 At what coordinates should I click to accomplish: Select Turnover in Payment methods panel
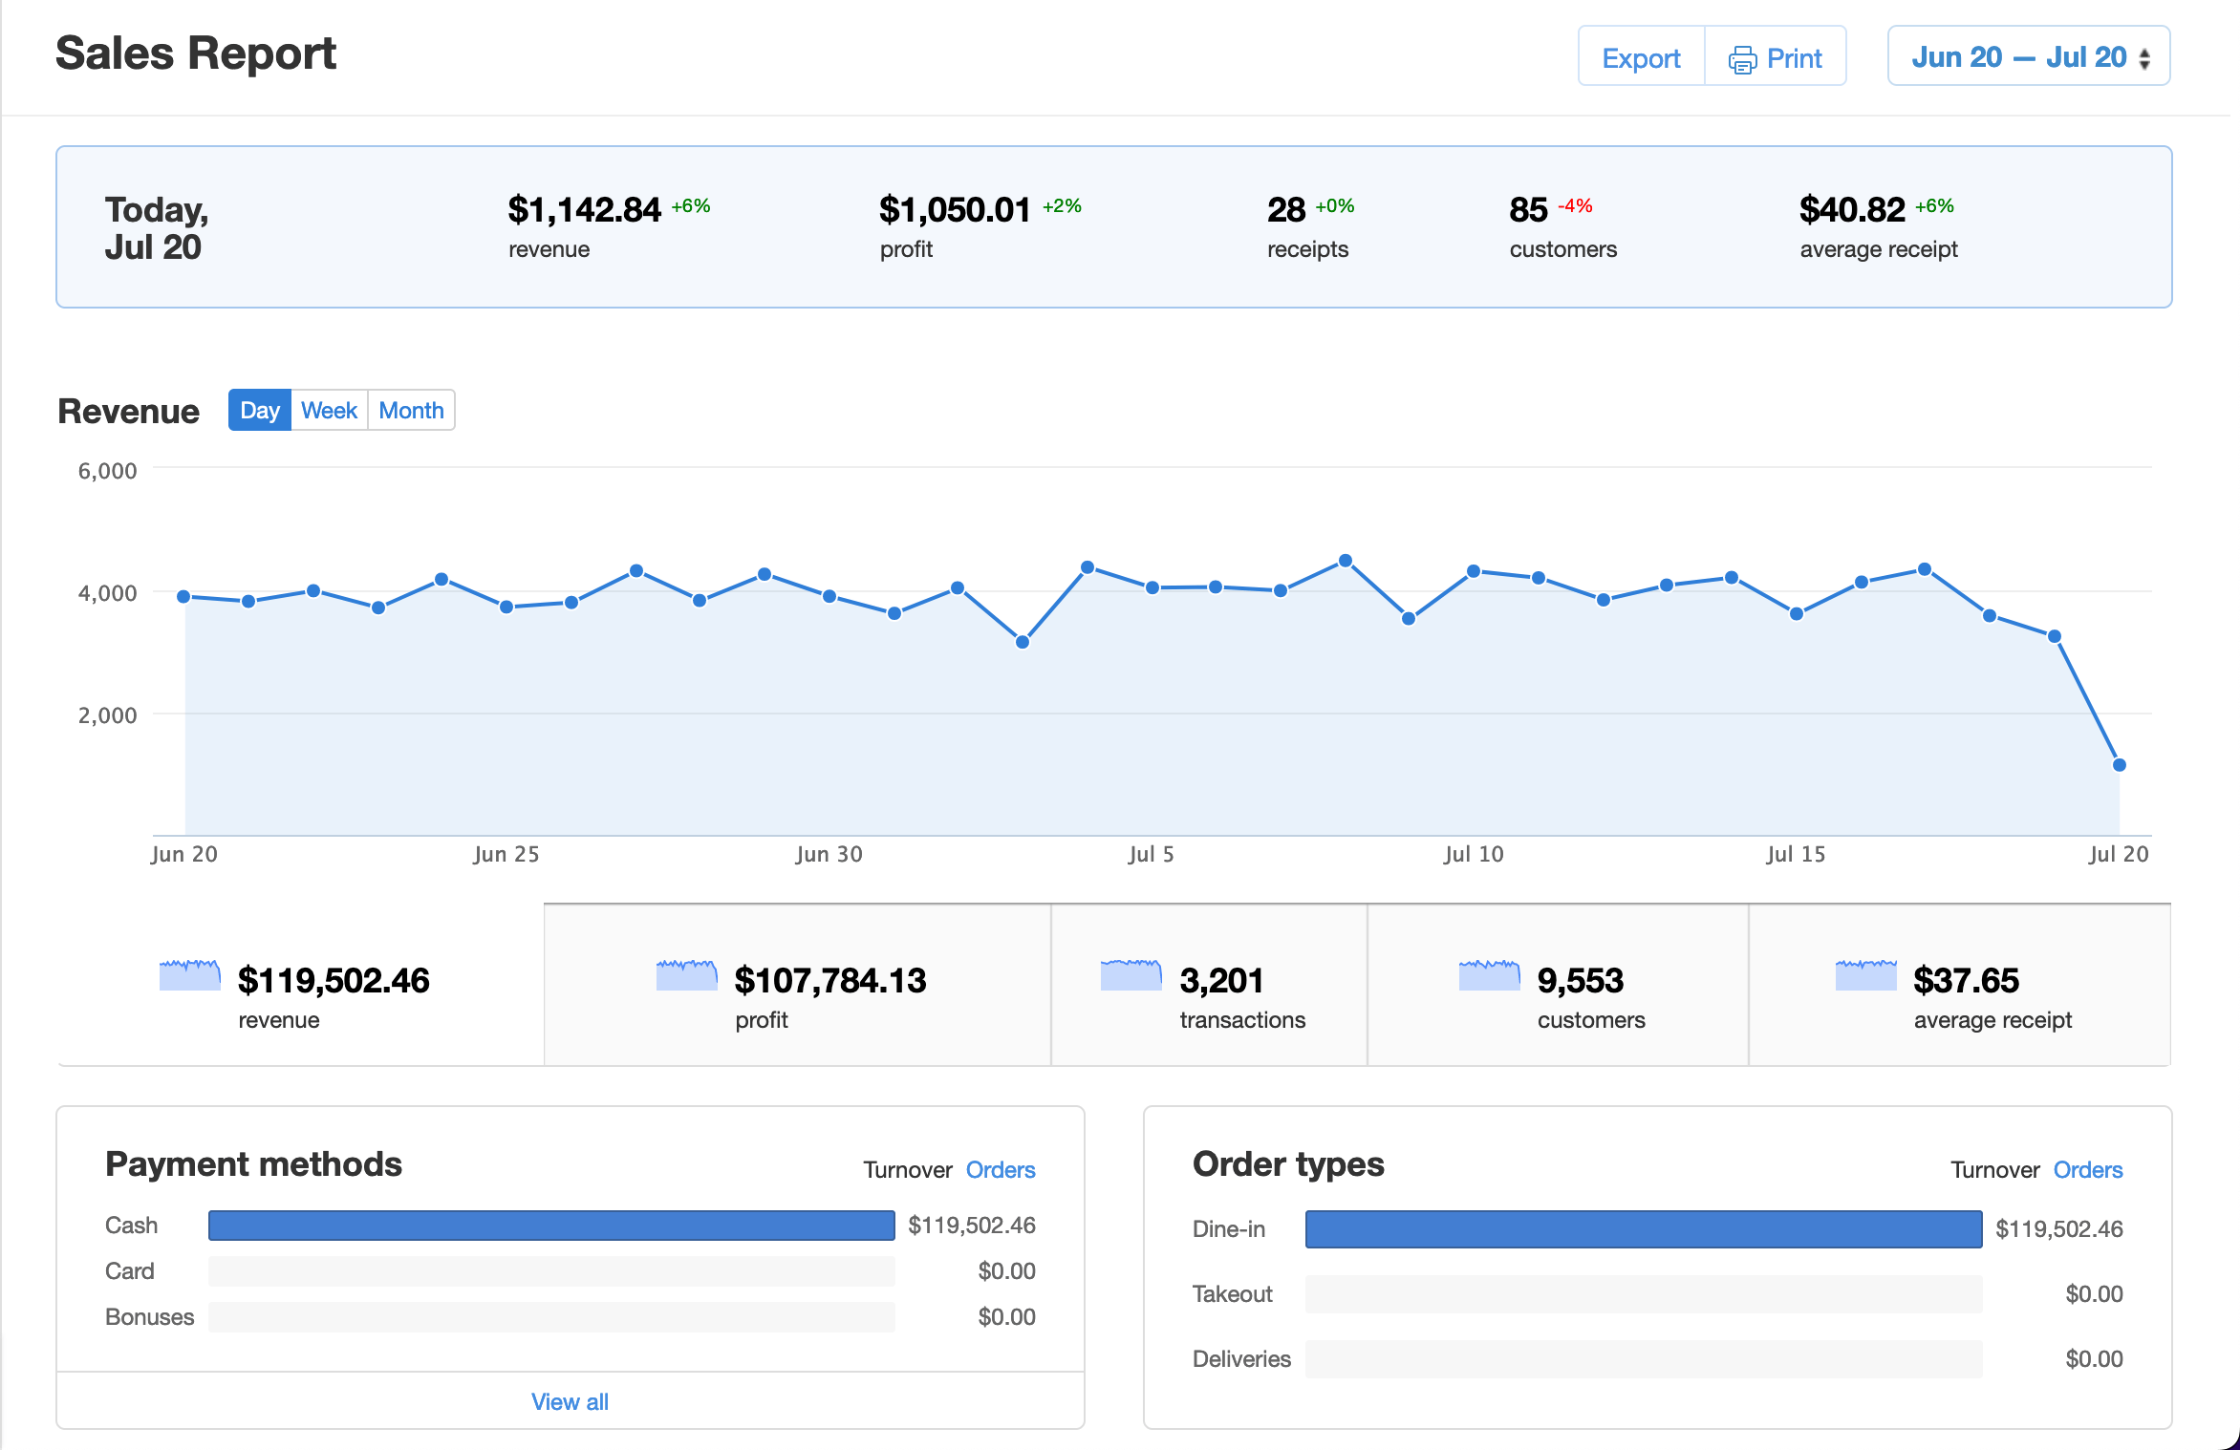[x=907, y=1169]
